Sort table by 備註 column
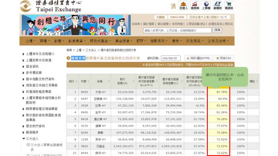 coord(253,81)
